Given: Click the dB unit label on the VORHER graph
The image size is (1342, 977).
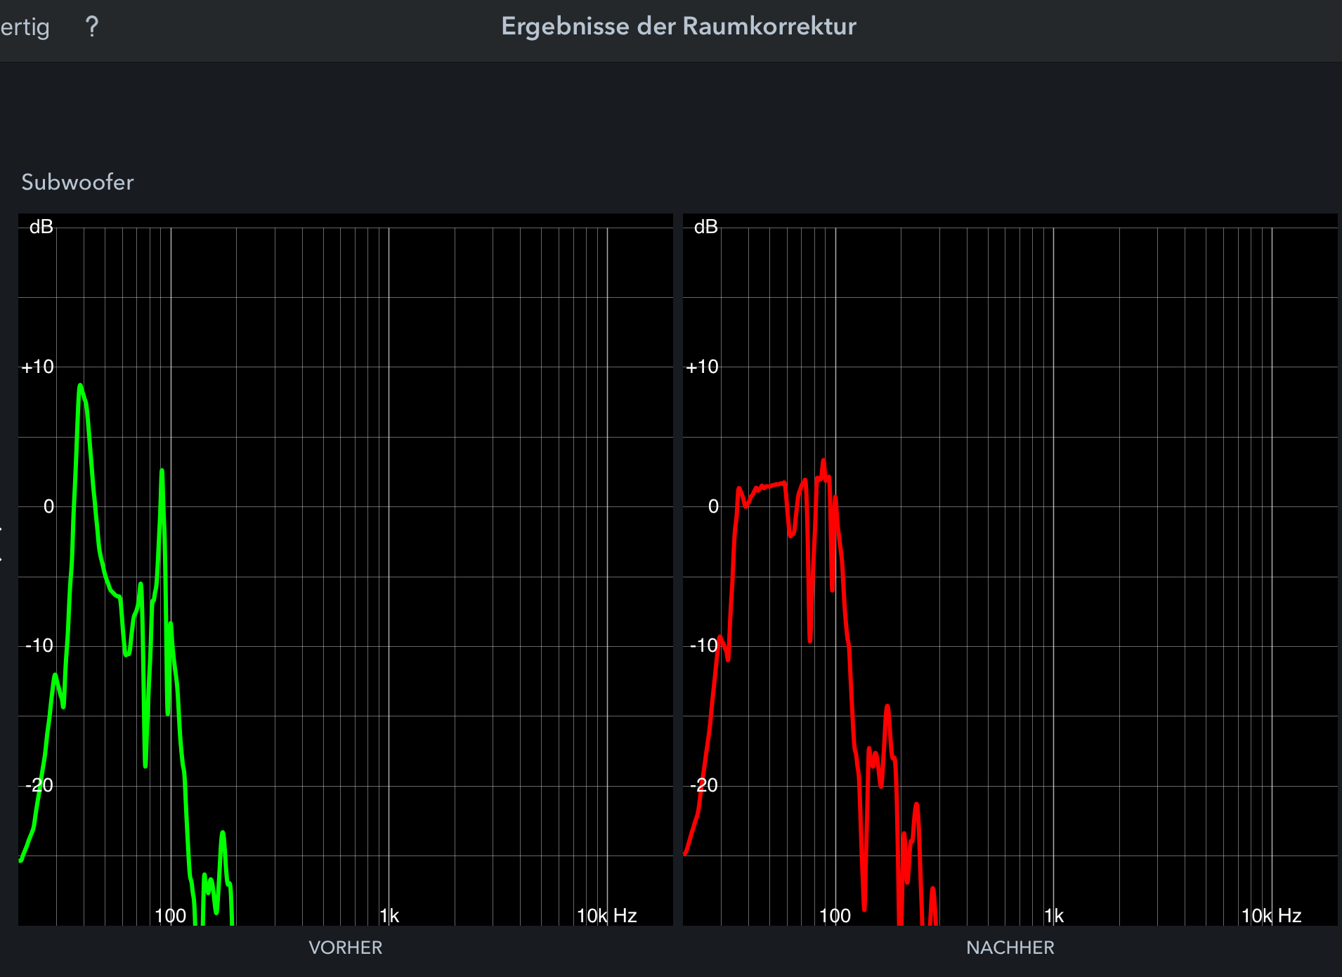Looking at the screenshot, I should pos(41,227).
